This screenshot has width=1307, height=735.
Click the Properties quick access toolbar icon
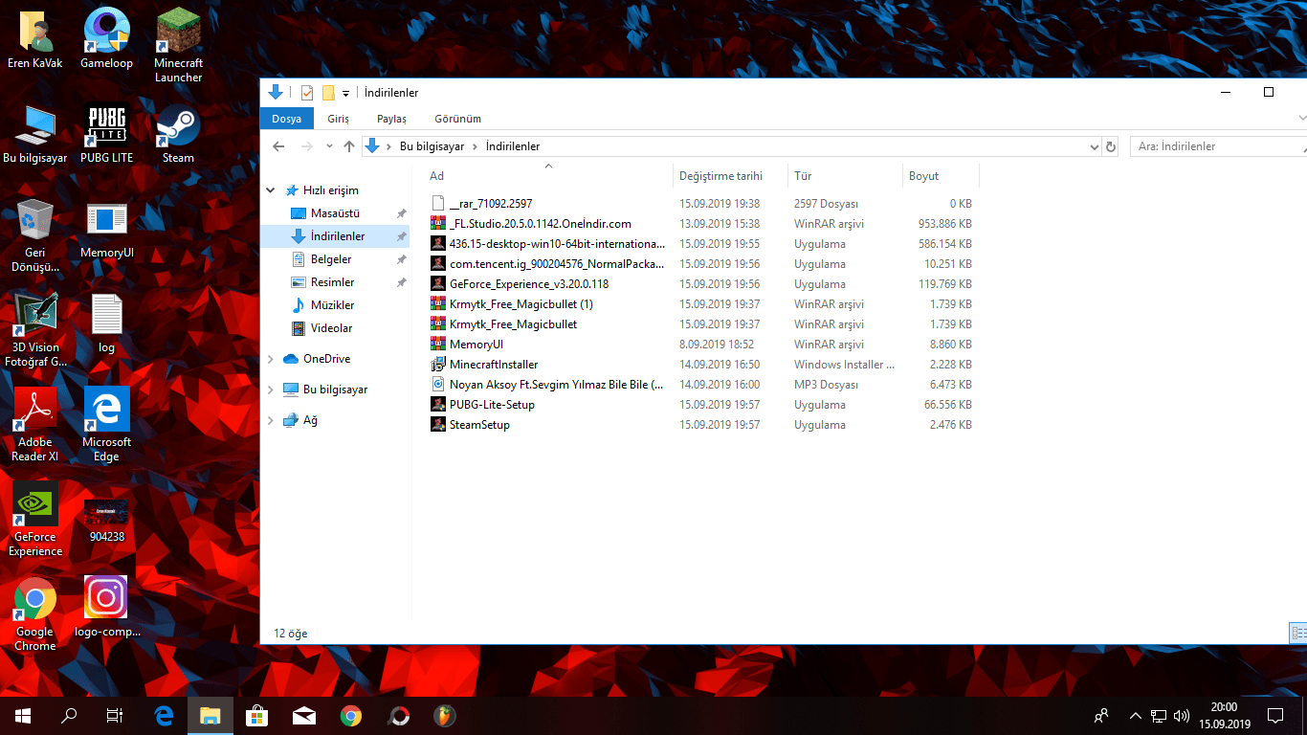click(x=307, y=93)
